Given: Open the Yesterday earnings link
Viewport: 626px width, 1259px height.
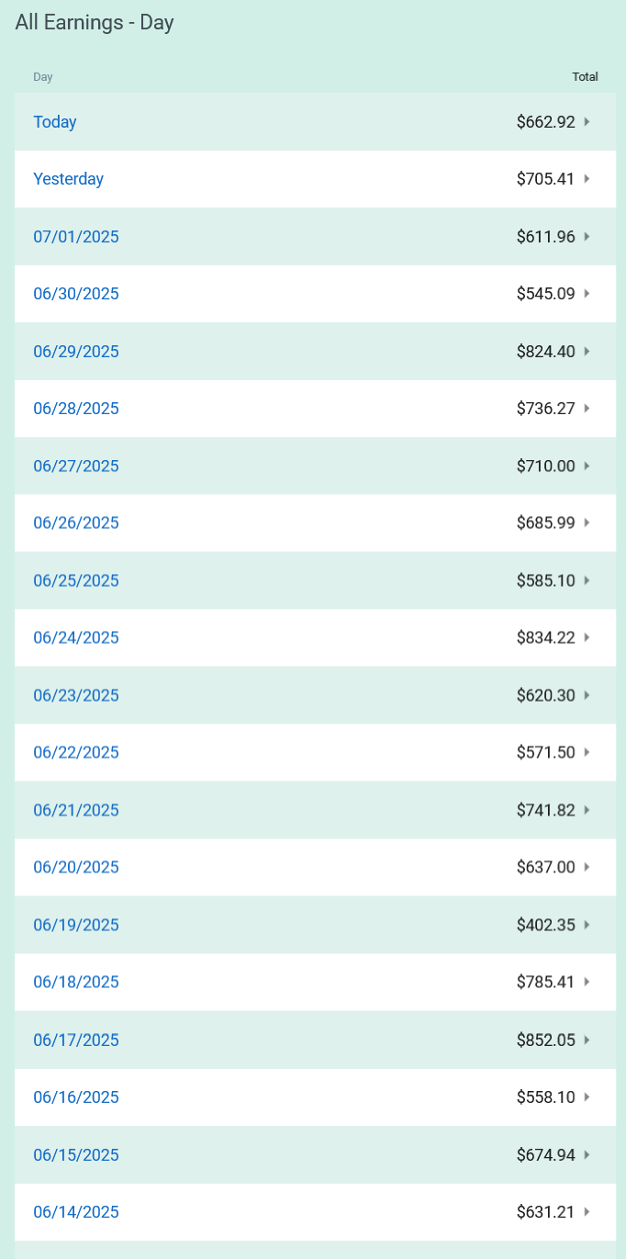Looking at the screenshot, I should click(x=69, y=179).
